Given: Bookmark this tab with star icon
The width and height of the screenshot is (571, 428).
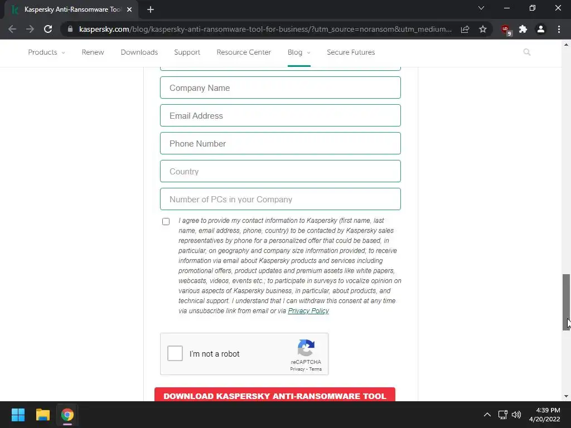Looking at the screenshot, I should [x=483, y=29].
